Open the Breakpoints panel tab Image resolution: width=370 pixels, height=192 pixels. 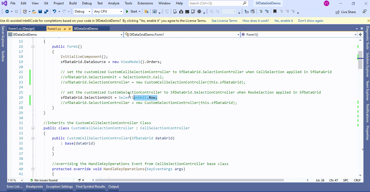click(x=34, y=187)
